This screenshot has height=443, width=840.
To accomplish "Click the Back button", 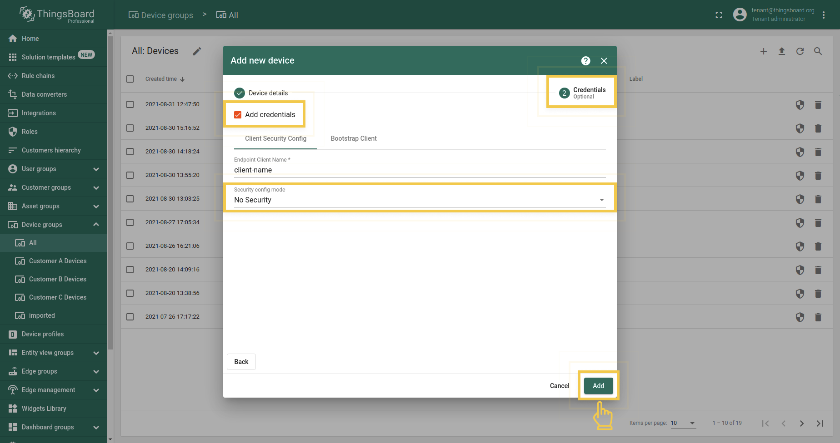I will (x=241, y=362).
